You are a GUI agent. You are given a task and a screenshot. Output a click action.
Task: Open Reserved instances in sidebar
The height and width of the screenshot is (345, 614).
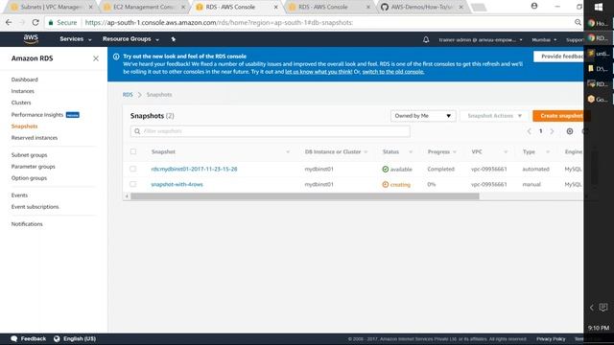(x=35, y=138)
